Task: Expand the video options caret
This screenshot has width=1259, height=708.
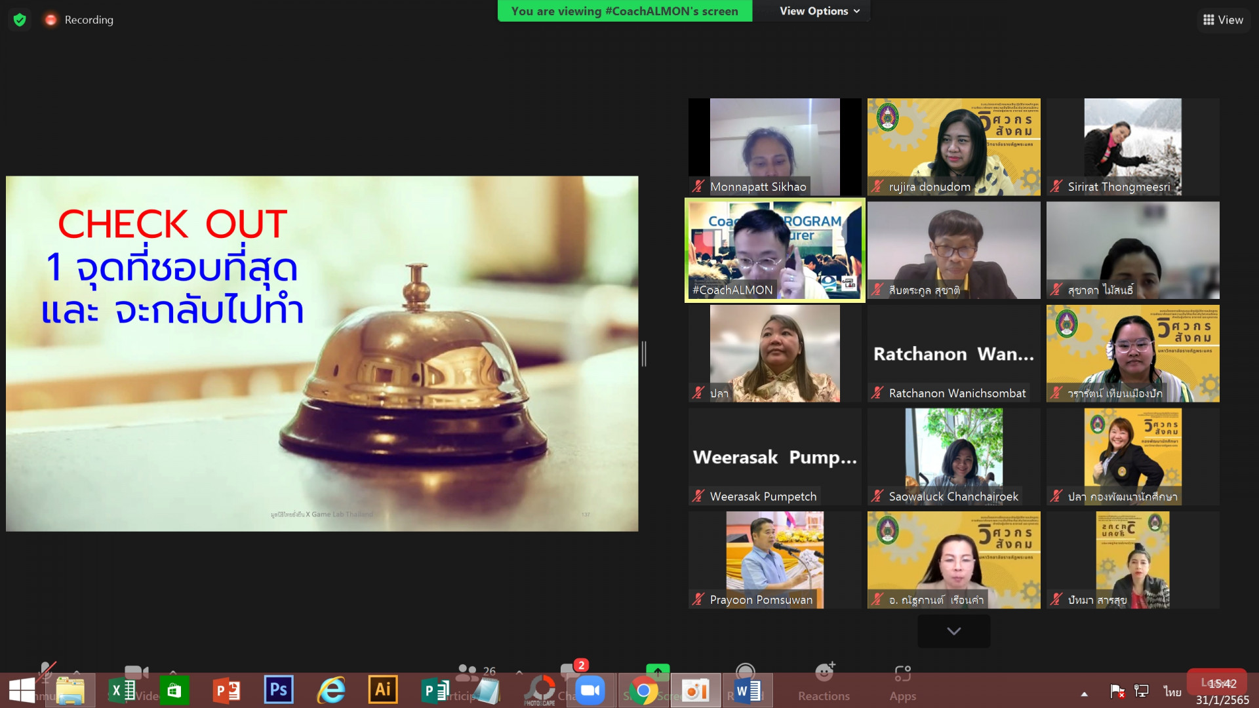Action: point(173,672)
